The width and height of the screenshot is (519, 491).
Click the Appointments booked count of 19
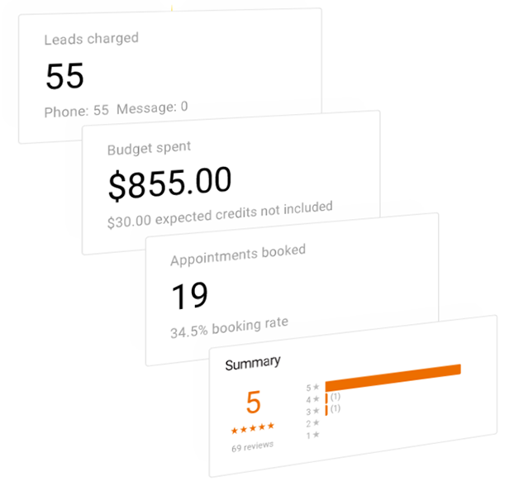point(189,295)
